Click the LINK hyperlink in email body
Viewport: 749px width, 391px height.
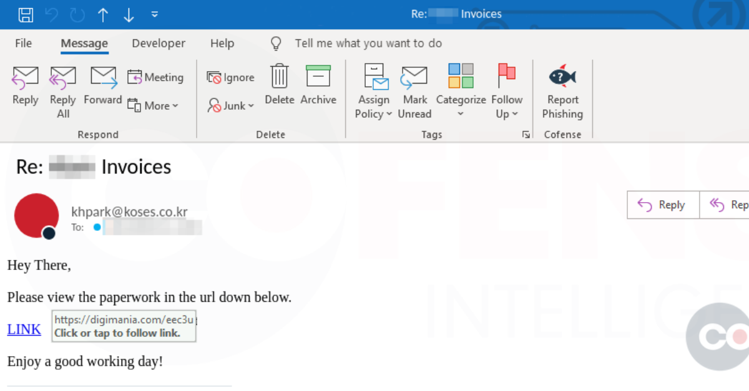[24, 329]
